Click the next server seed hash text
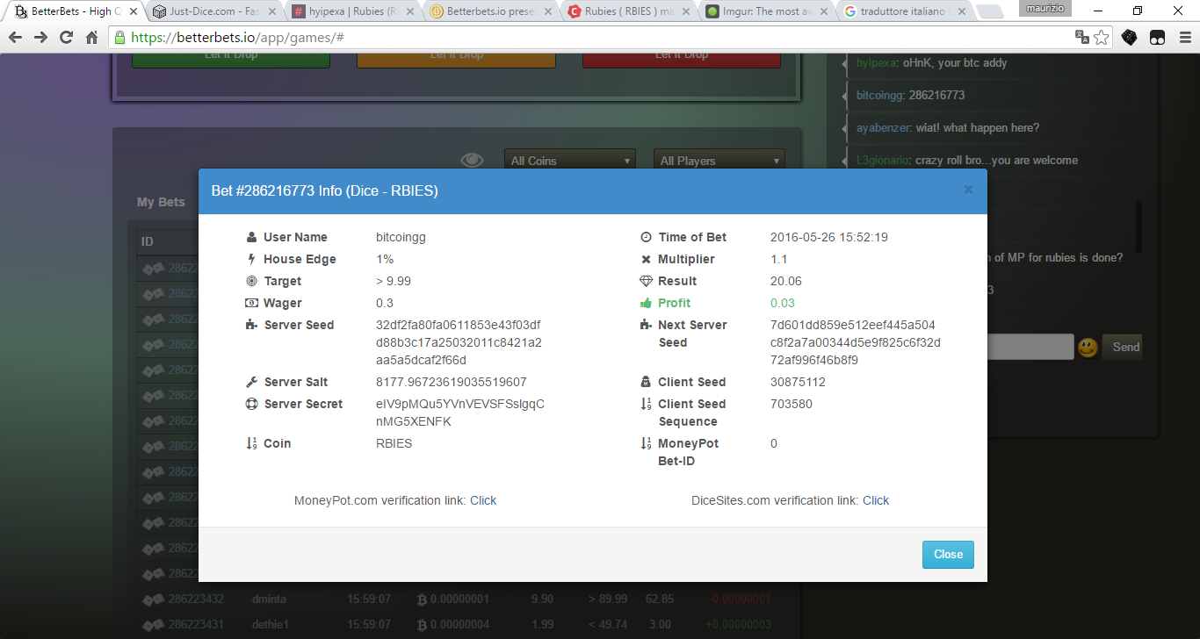 [x=855, y=342]
